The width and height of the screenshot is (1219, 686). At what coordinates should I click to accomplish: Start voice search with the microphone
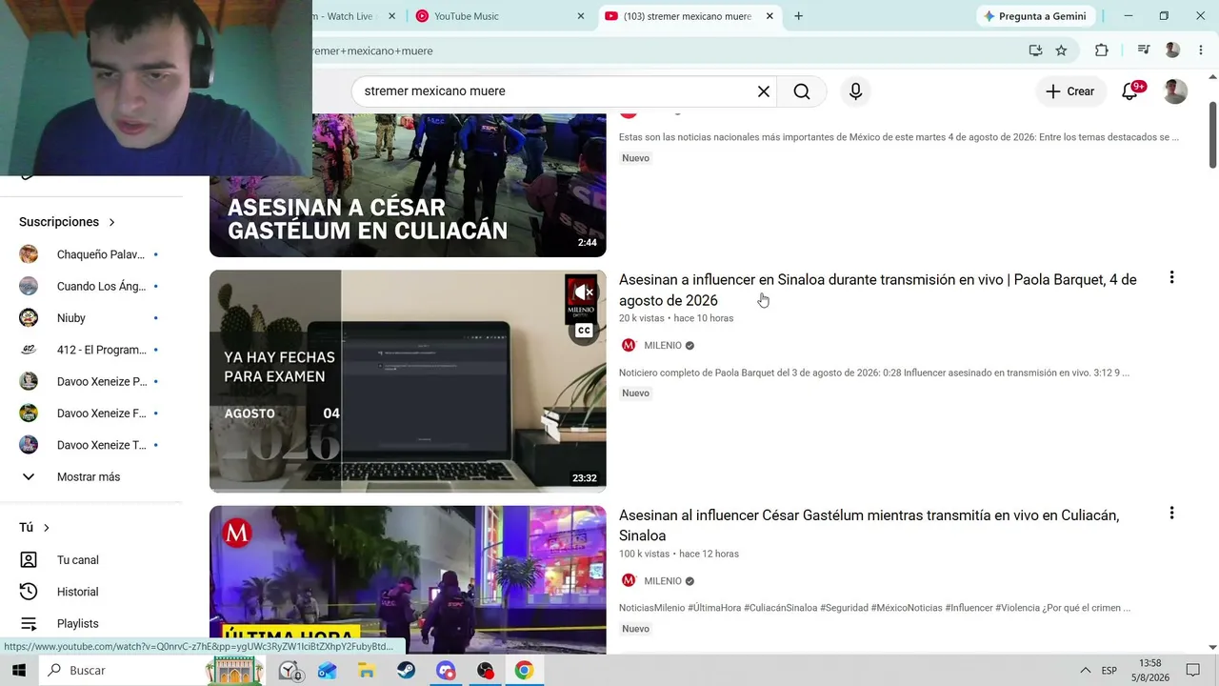(855, 91)
